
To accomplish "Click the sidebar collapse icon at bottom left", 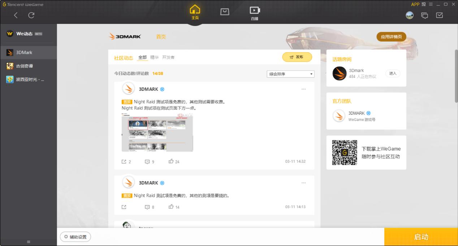I will click(29, 242).
